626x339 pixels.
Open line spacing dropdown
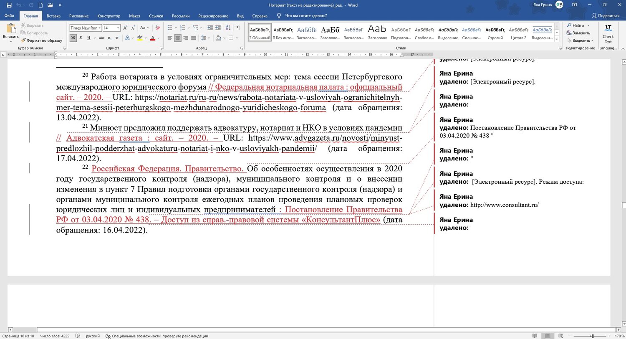coord(205,38)
